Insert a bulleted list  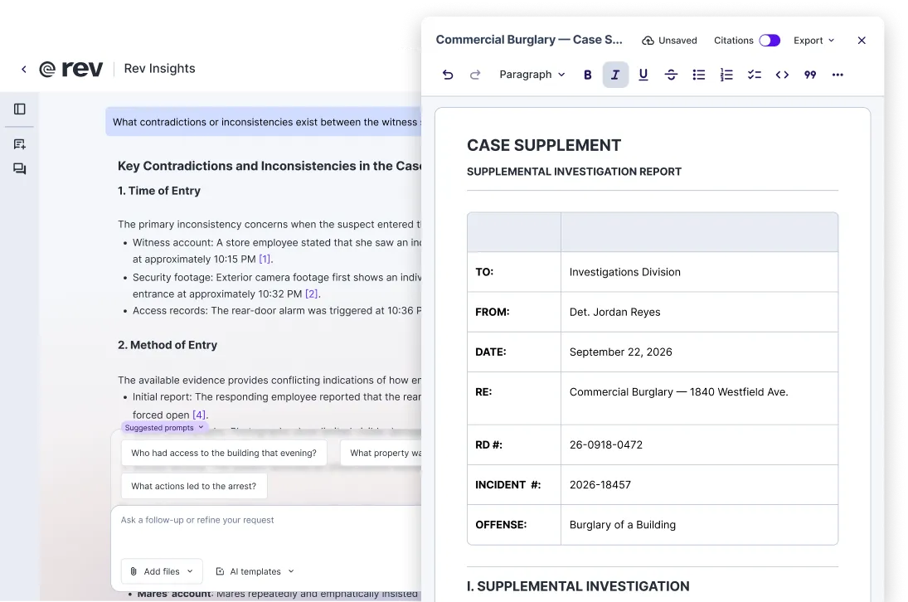pos(698,75)
